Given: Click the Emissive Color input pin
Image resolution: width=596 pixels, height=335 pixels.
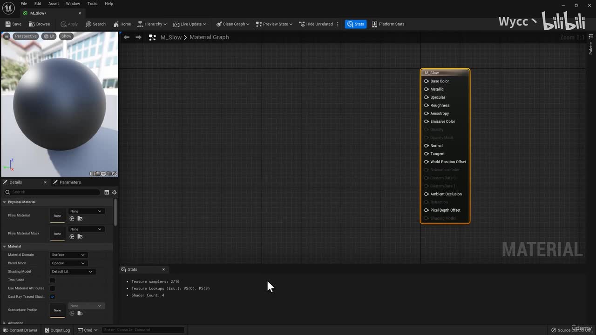Looking at the screenshot, I should [x=427, y=121].
